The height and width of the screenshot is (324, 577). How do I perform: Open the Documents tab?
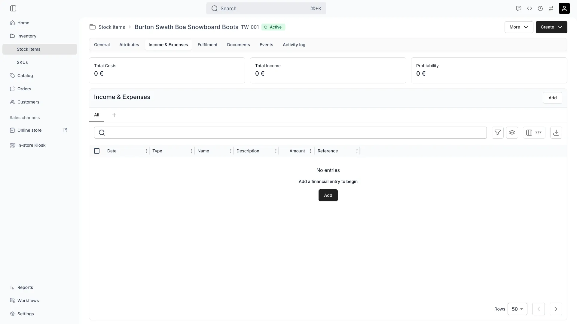[239, 45]
